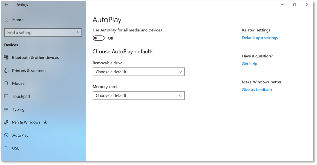Click the Memory card label
317x165 pixels.
(104, 86)
